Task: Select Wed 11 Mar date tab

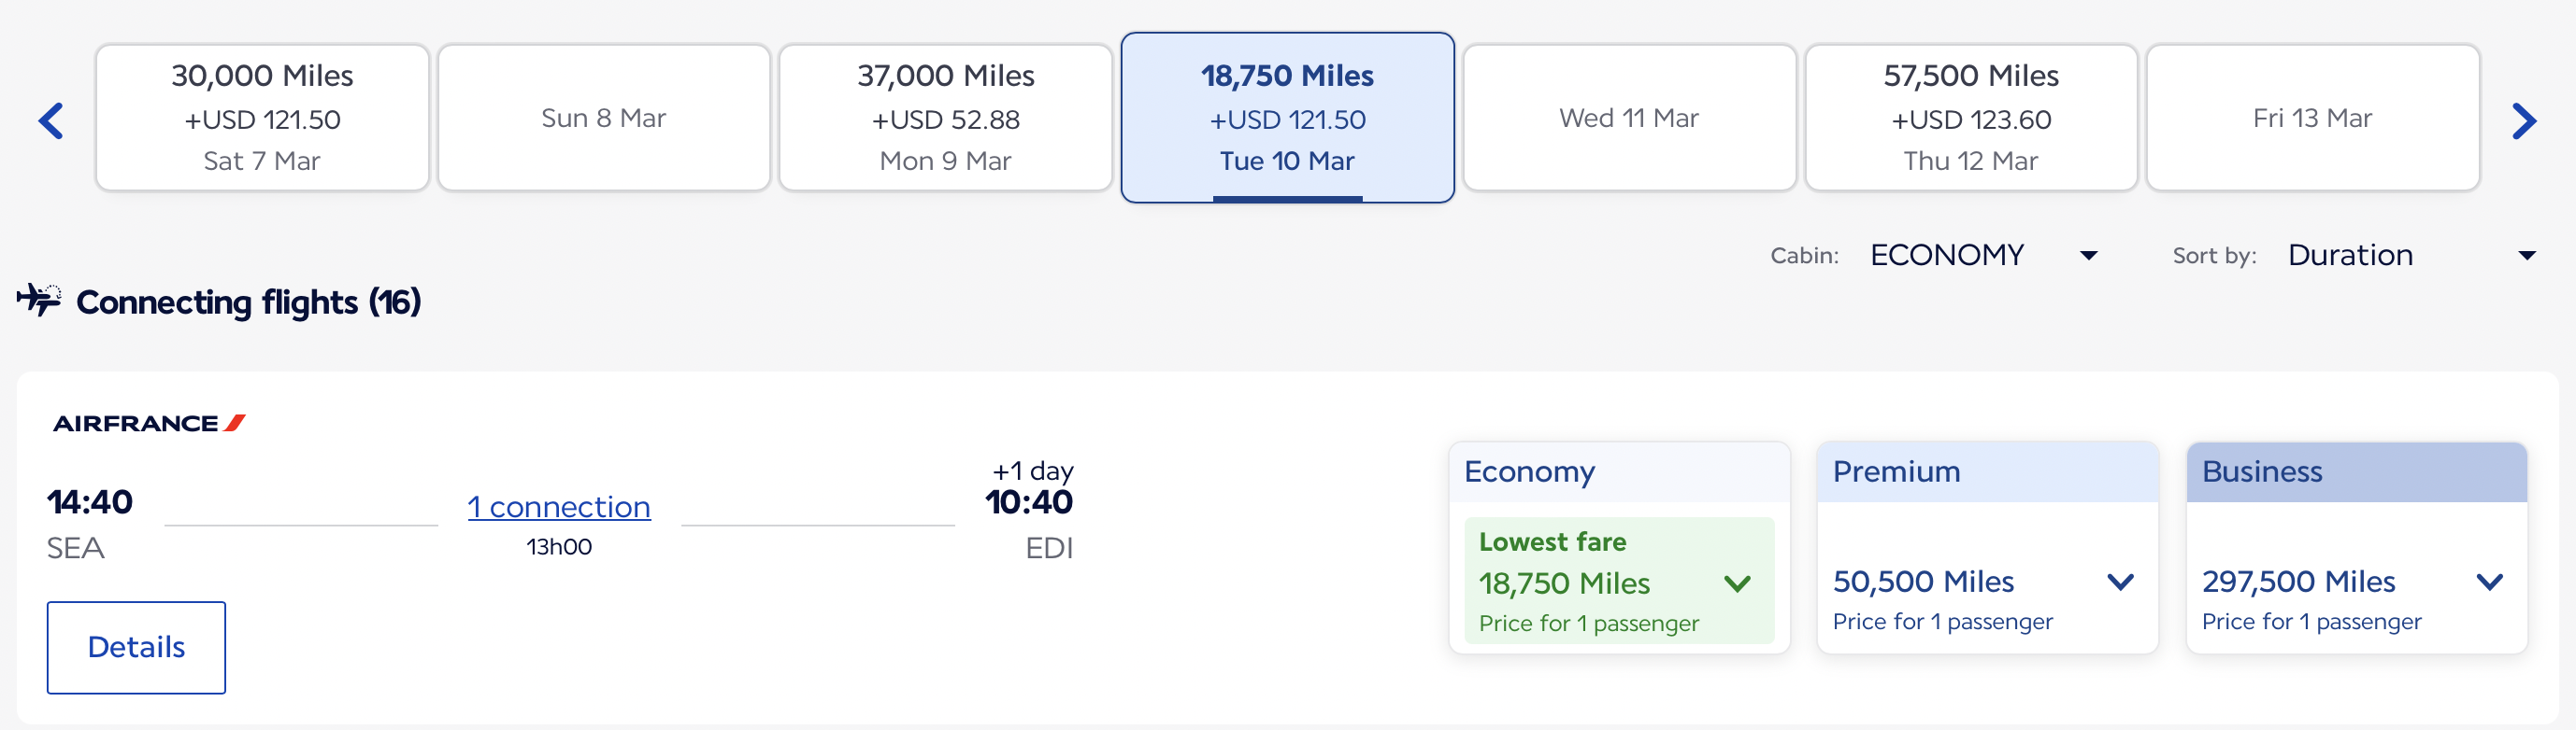Action: pyautogui.click(x=1628, y=118)
